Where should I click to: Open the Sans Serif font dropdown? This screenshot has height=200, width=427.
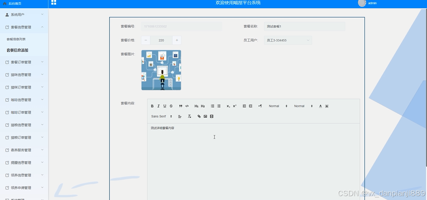tap(162, 117)
